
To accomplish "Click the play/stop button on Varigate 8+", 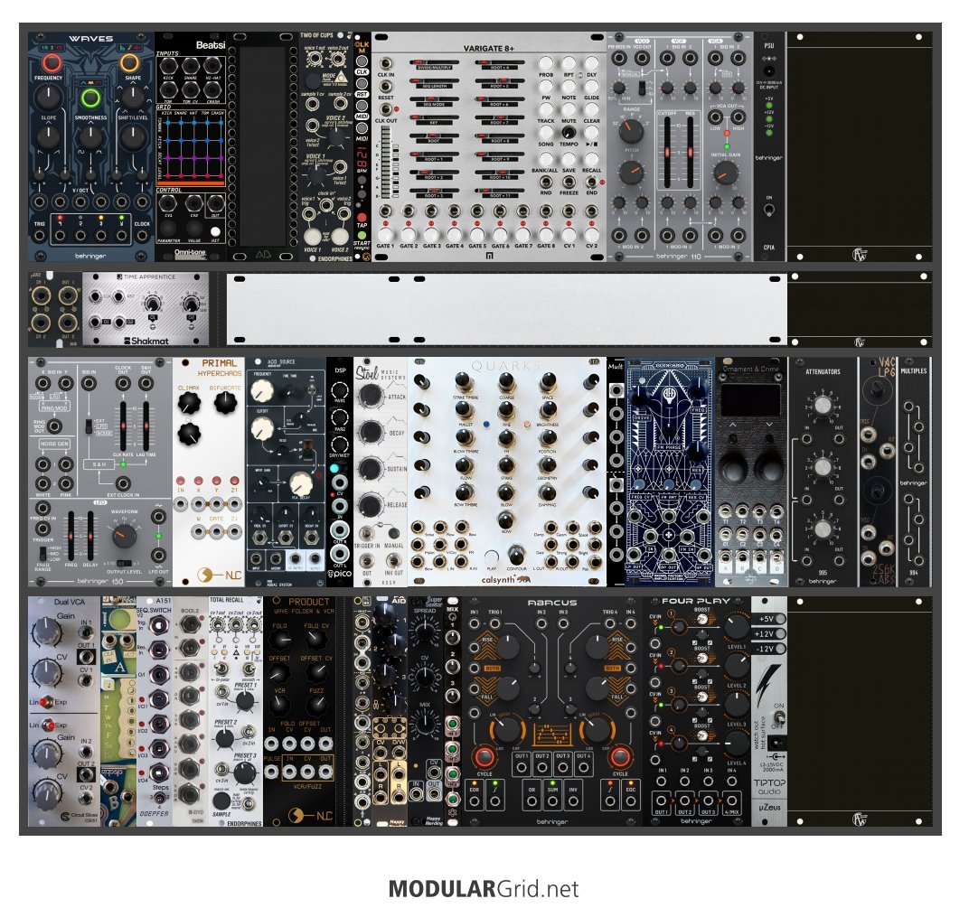I will point(591,133).
